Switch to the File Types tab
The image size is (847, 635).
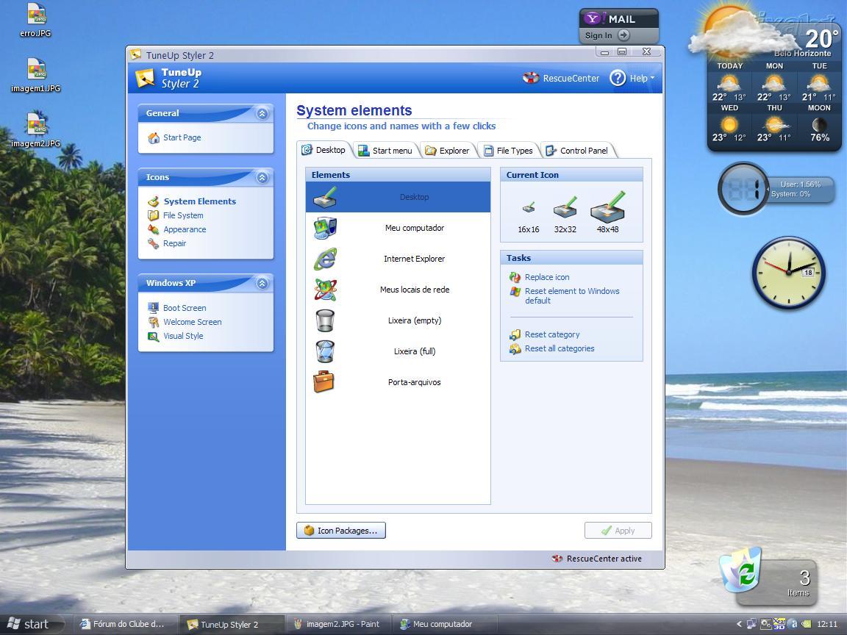click(508, 151)
